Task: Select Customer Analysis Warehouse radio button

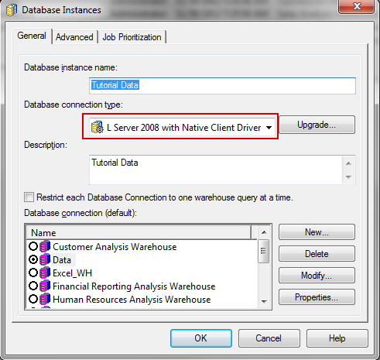Action: (x=33, y=246)
